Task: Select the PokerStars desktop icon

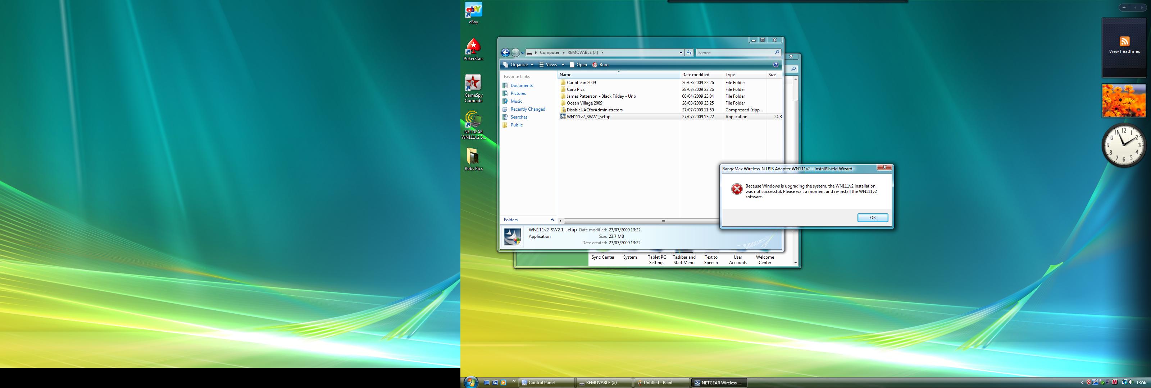Action: [x=473, y=50]
